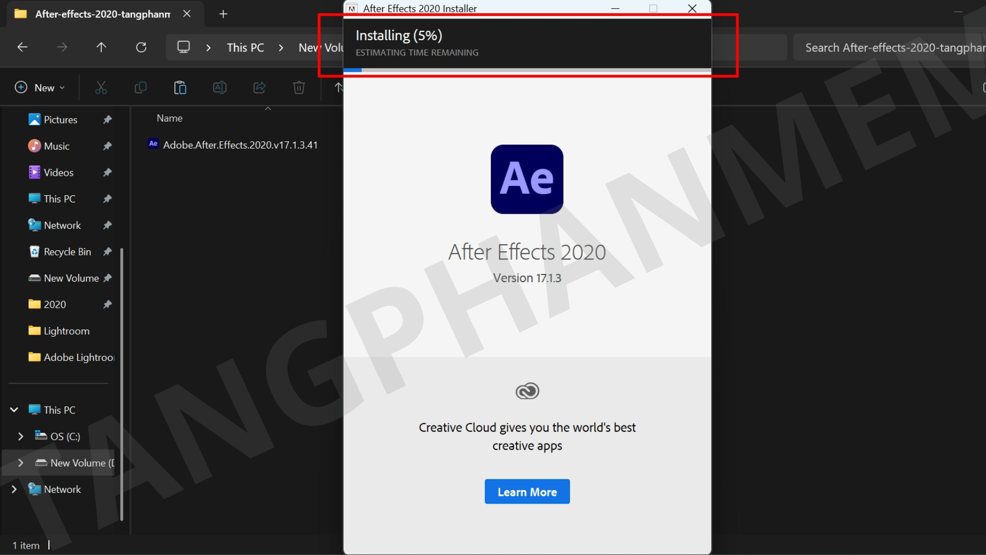This screenshot has height=555, width=986.
Task: Unpin Pictures using its pin icon
Action: (107, 119)
